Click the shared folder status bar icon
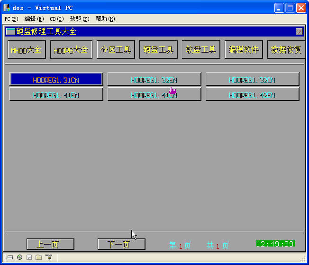The height and width of the screenshot is (265, 309). 39,257
